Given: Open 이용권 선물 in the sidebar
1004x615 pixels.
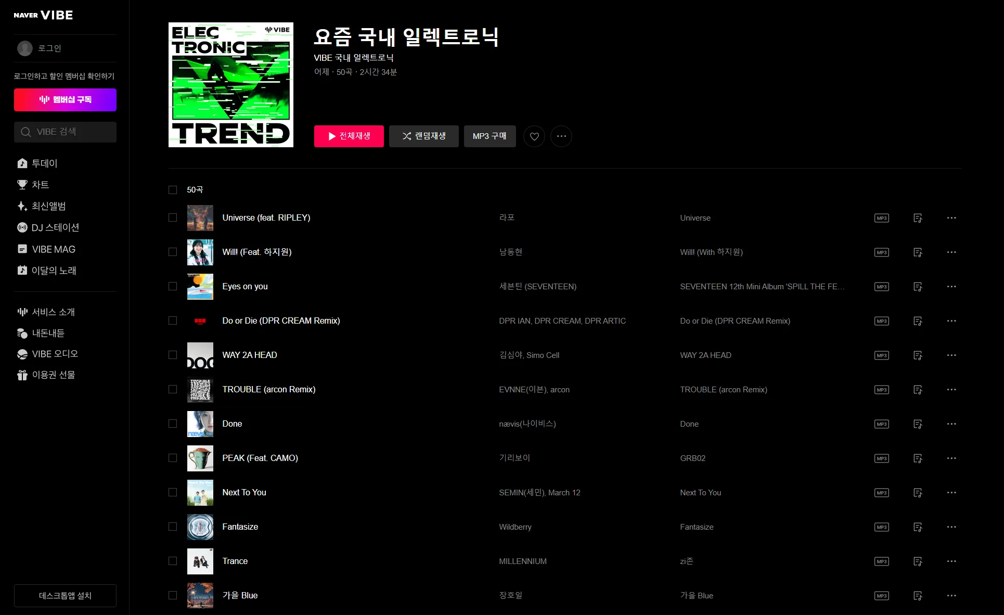Looking at the screenshot, I should coord(46,375).
